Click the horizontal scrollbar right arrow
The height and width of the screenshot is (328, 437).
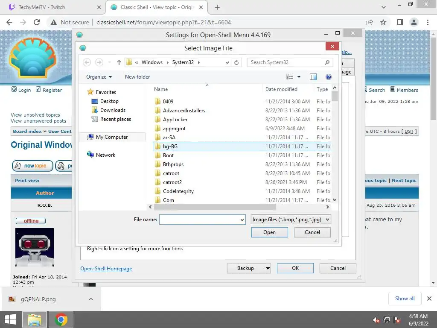click(x=327, y=207)
